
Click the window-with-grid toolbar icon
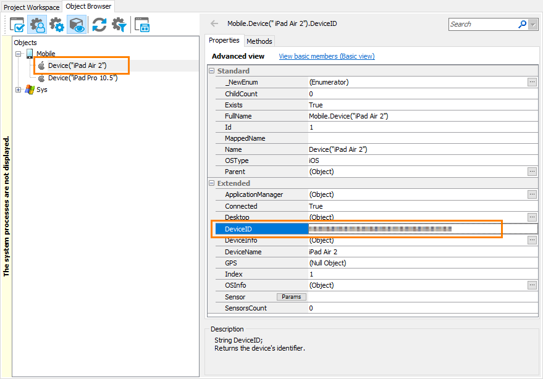tap(141, 25)
